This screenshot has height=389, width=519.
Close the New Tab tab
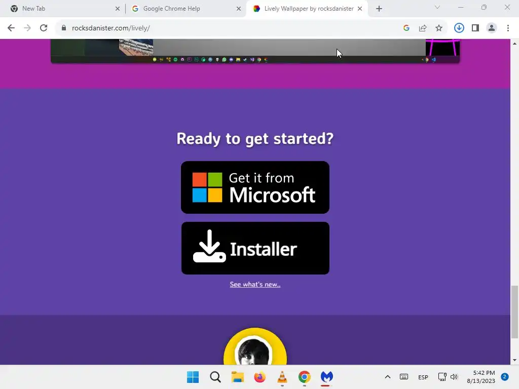118,9
